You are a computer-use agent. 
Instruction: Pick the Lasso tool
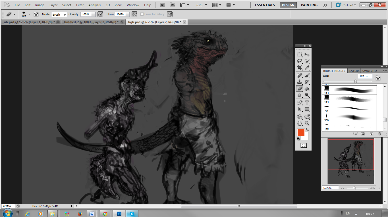tap(300, 61)
